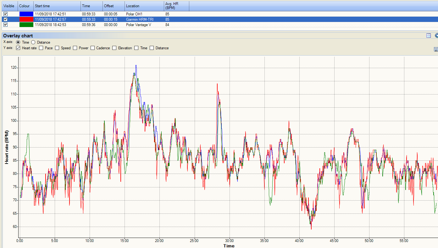Sort by the Start time column header
438x248 pixels.
pos(57,6)
